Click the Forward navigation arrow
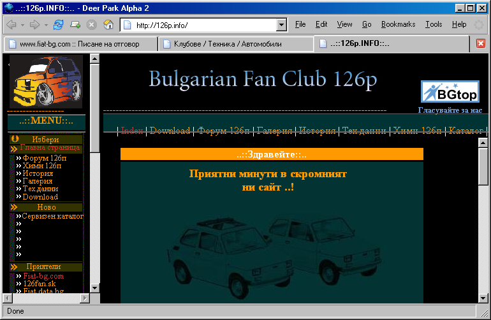 [x=34, y=25]
